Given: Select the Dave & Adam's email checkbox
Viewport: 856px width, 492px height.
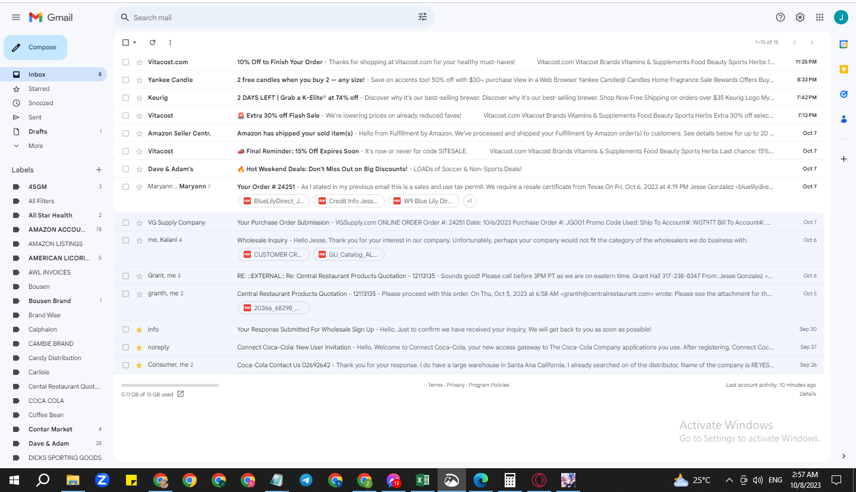Looking at the screenshot, I should [x=125, y=169].
